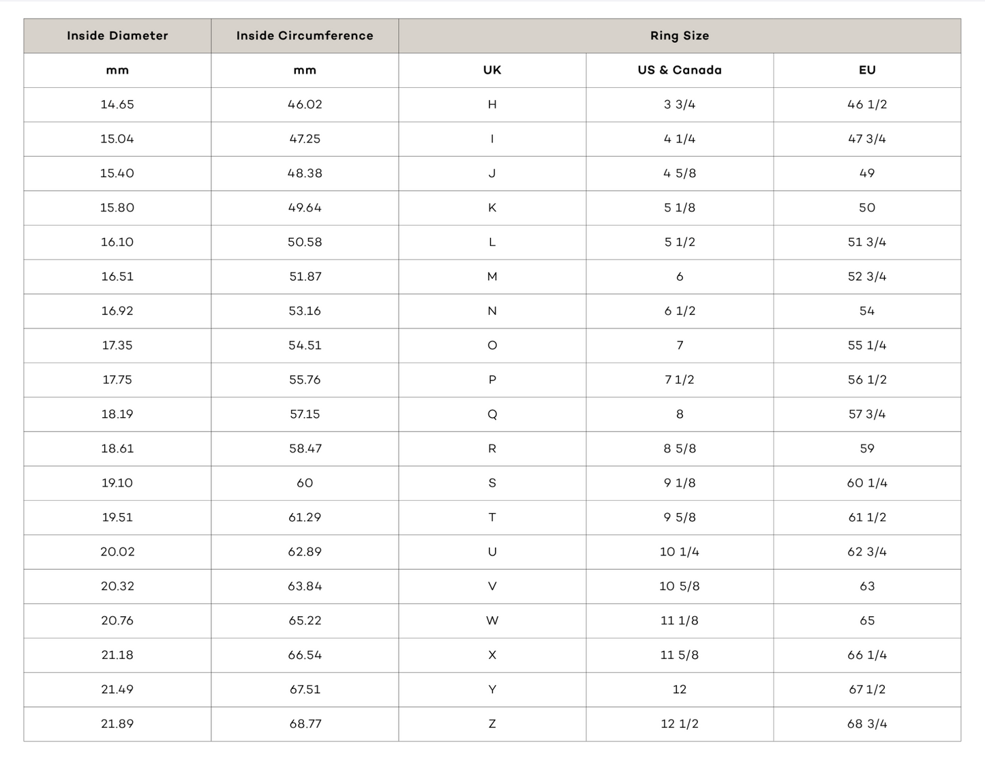
Task: Click the EU size 63 cell
Action: [867, 587]
